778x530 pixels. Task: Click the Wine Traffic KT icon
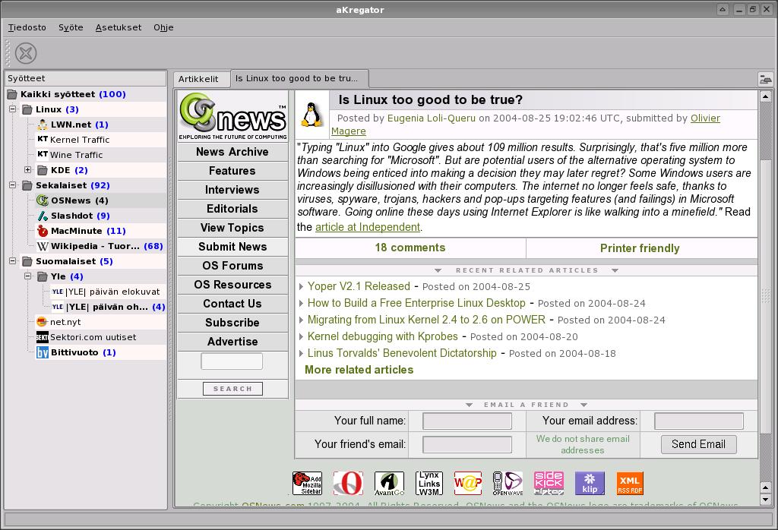pos(43,155)
